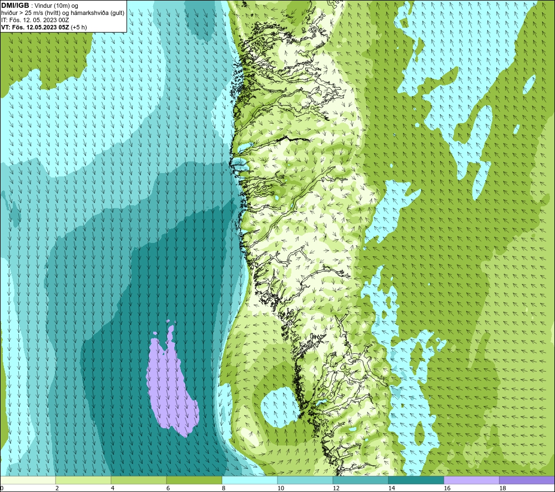This screenshot has width=555, height=492.
Task: Click the 0–2 m/s pale yellow legend swatch
Action: [x=28, y=480]
